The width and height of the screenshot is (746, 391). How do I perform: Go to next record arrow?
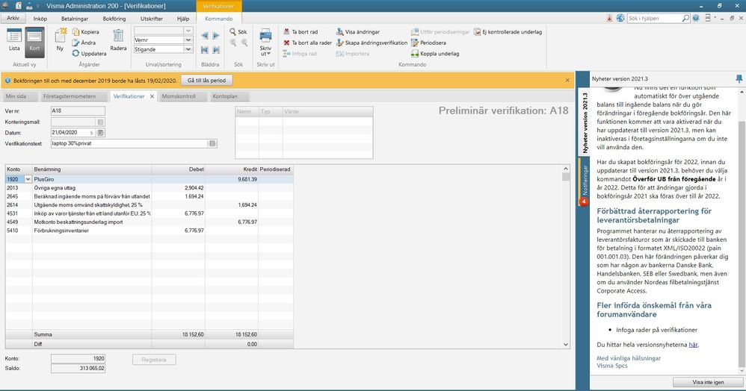[216, 36]
